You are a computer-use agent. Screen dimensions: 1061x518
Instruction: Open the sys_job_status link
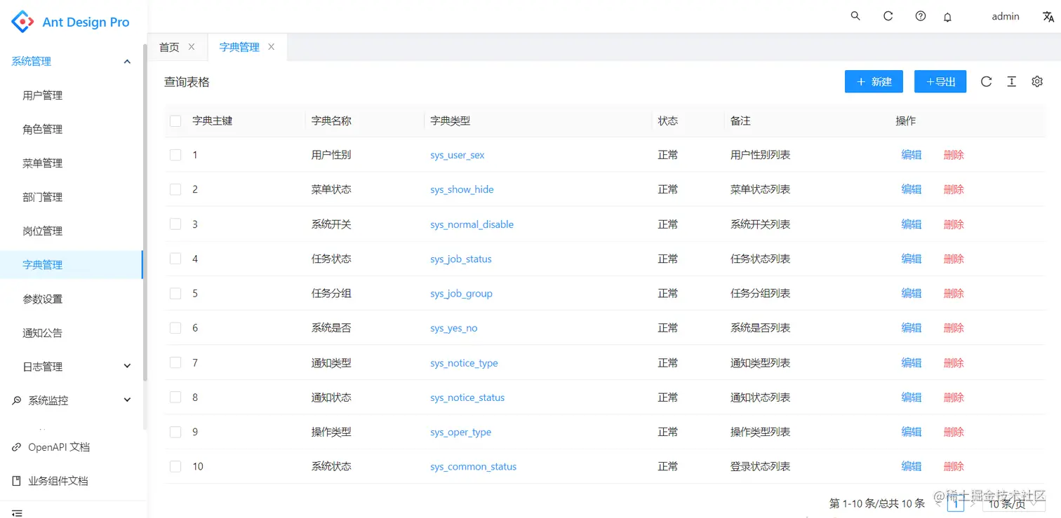pos(461,259)
